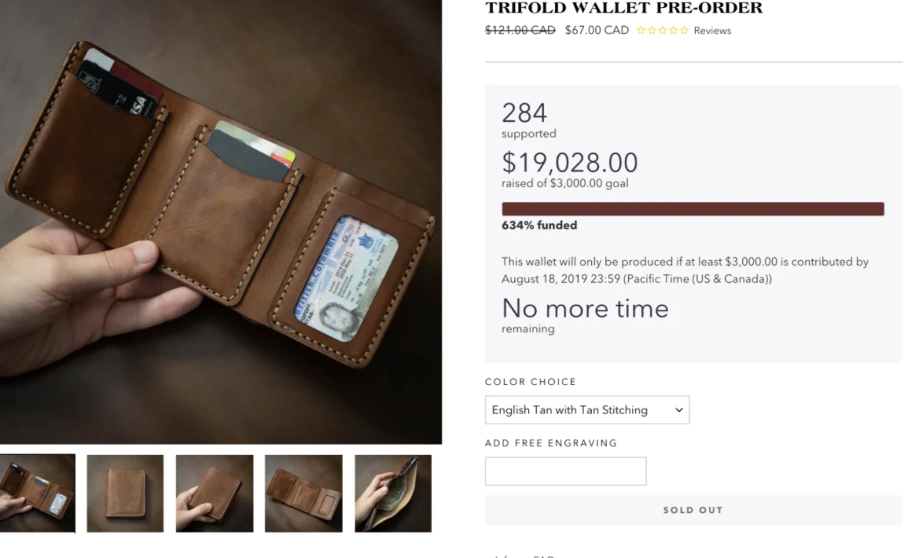Screen dimensions: 904x558
Task: Focus the Add Free Engraving text field
Action: [x=565, y=471]
